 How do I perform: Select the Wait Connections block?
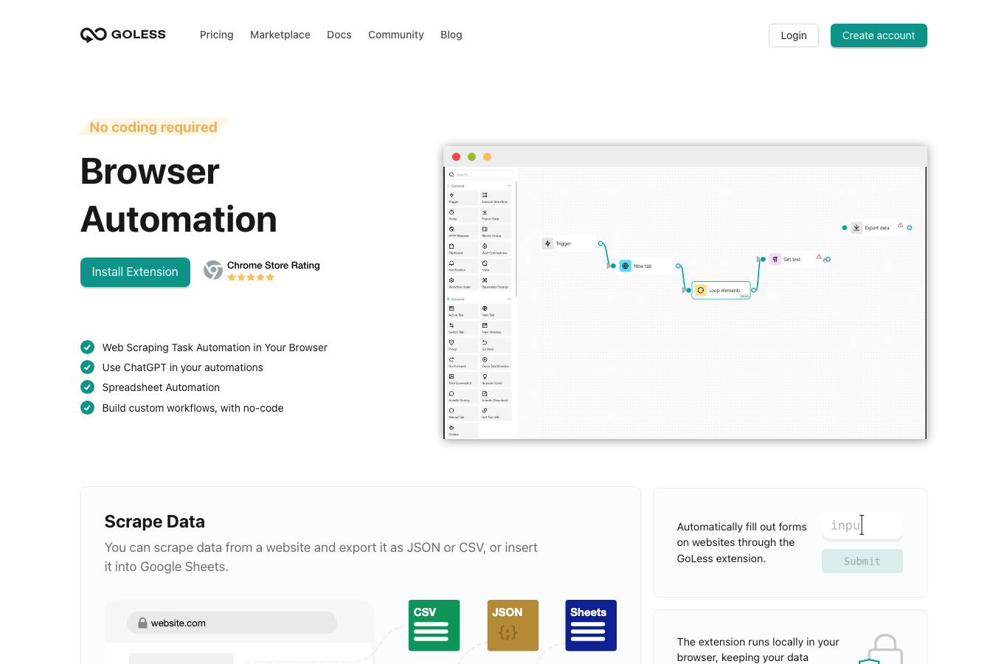pyautogui.click(x=496, y=249)
